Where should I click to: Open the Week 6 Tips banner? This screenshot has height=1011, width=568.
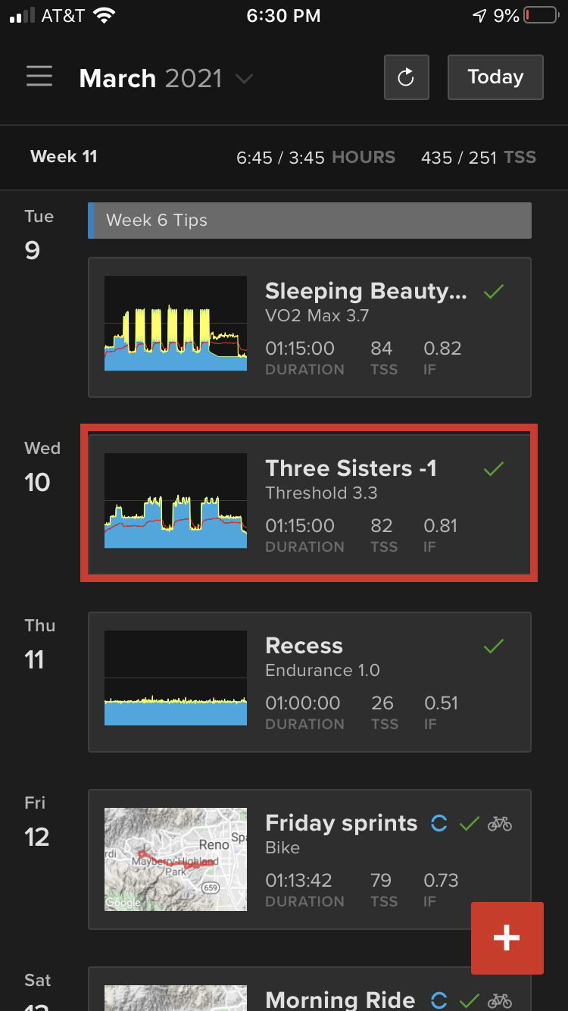tap(310, 221)
